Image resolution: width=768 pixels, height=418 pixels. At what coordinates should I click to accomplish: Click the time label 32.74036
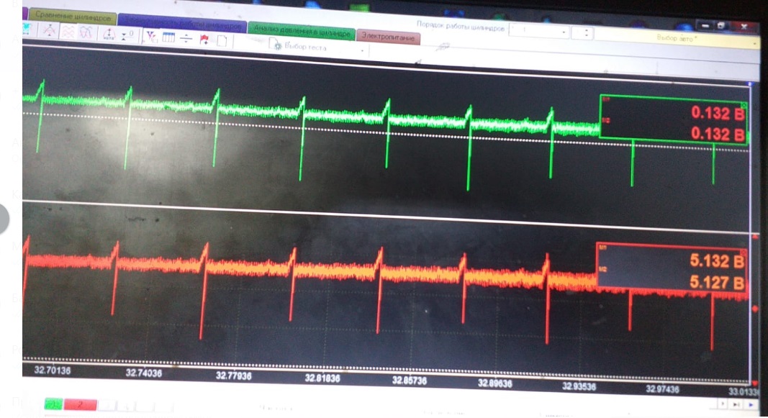[x=143, y=373]
